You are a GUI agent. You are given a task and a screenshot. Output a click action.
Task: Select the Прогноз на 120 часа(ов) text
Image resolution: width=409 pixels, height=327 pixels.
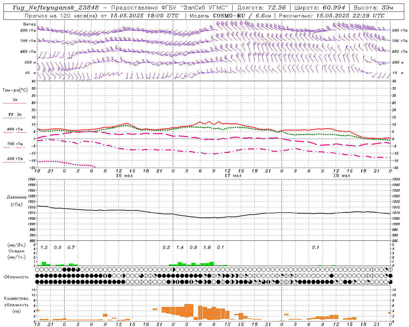(62, 16)
